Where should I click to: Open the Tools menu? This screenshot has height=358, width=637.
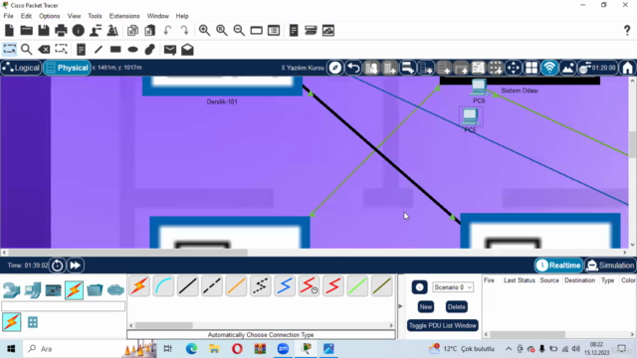[x=95, y=16]
